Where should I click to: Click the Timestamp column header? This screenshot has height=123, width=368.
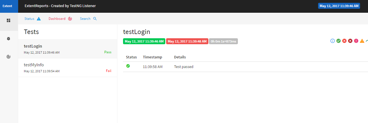tap(153, 57)
